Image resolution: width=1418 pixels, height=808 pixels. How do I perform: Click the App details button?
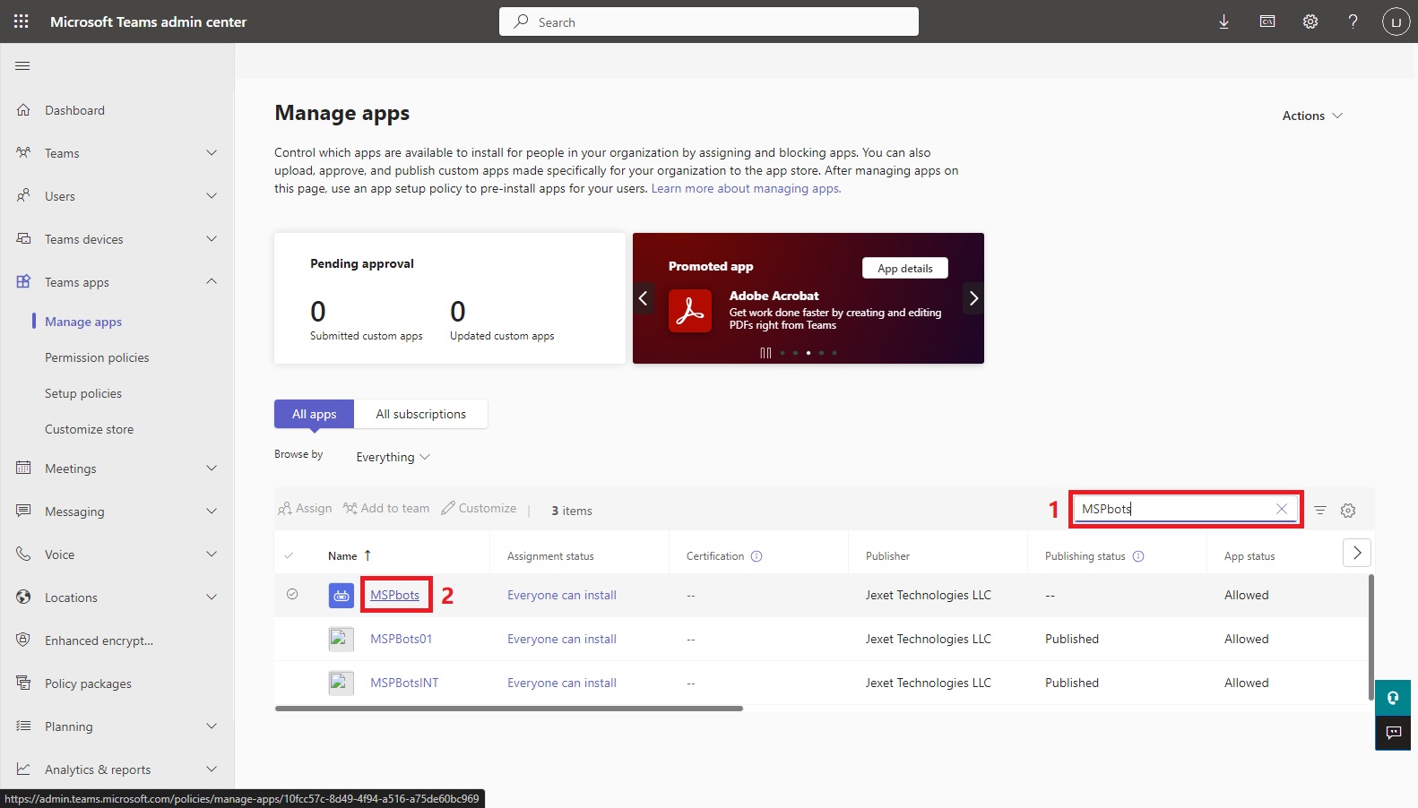point(904,268)
